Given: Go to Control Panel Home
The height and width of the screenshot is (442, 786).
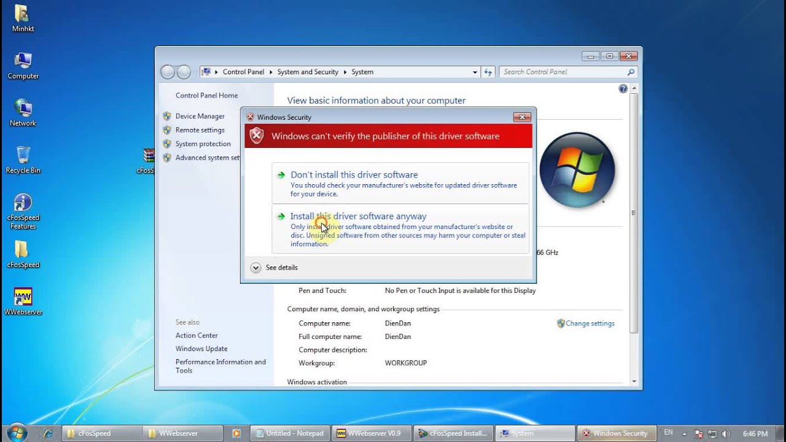Looking at the screenshot, I should point(206,95).
